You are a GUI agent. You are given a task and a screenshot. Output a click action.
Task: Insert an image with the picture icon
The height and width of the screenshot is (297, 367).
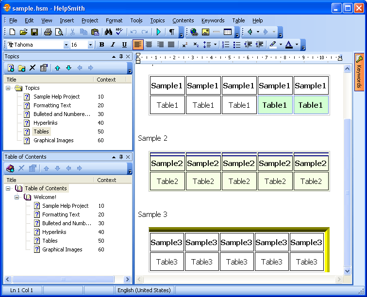[205, 32]
